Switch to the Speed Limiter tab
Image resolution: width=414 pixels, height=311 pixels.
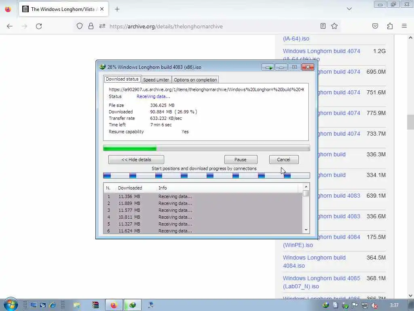(x=156, y=80)
